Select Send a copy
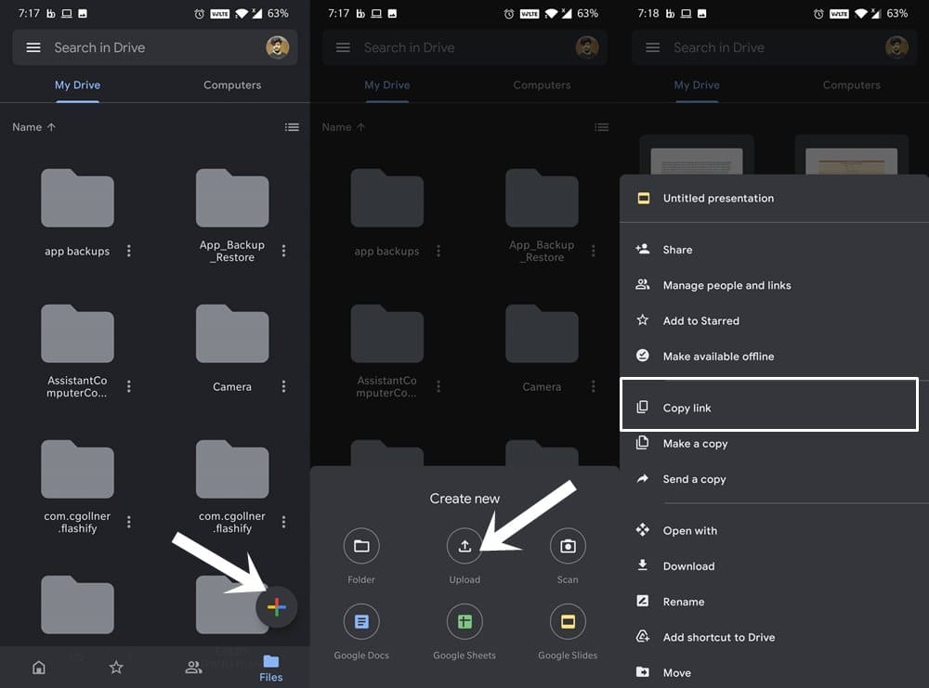 (x=774, y=479)
